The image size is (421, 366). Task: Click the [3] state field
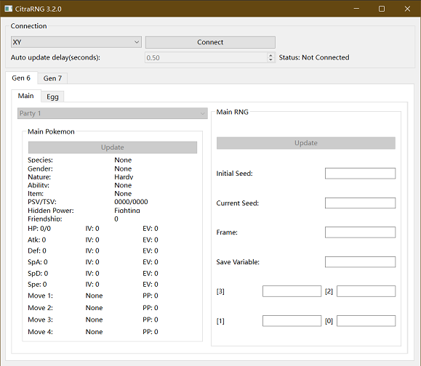(292, 291)
